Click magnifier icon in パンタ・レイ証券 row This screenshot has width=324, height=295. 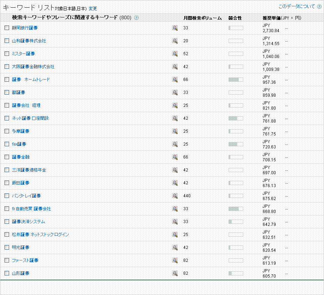[175, 196]
